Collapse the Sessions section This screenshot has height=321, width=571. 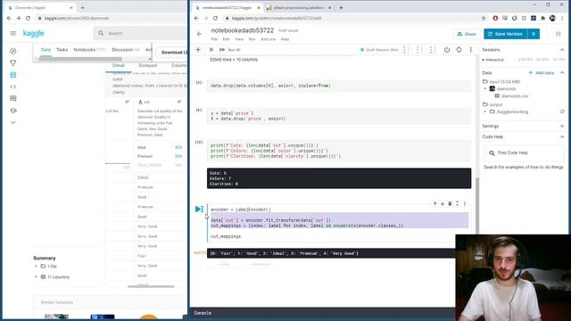click(x=562, y=50)
